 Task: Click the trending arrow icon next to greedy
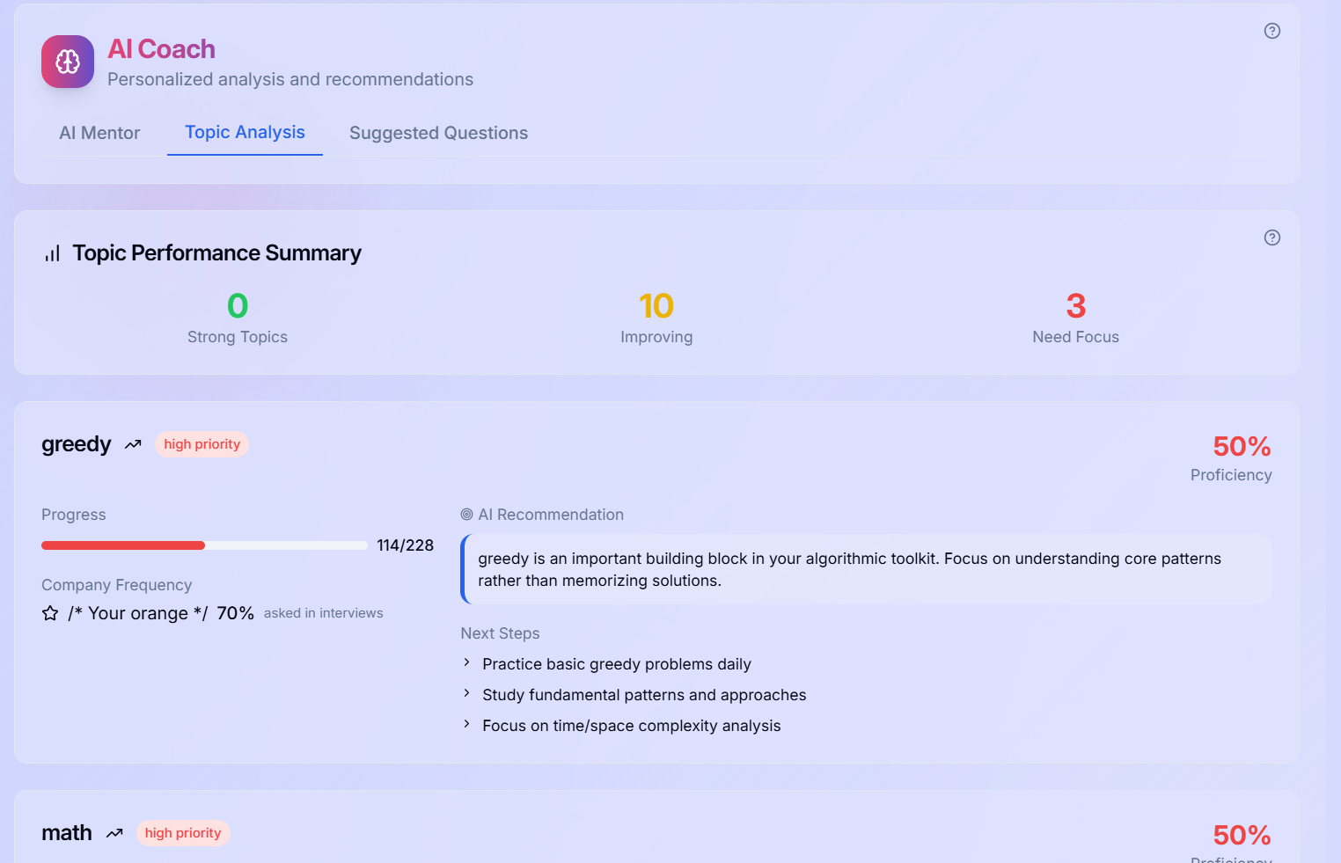pos(133,444)
